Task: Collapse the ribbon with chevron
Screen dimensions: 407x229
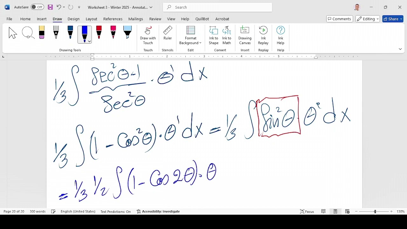Action: (x=400, y=49)
